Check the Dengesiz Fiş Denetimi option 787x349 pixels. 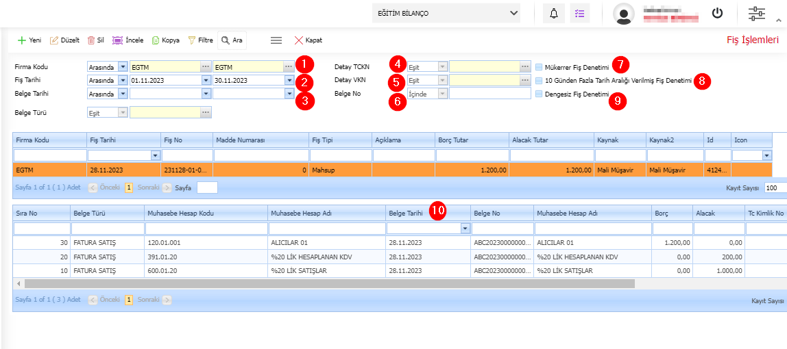[539, 94]
